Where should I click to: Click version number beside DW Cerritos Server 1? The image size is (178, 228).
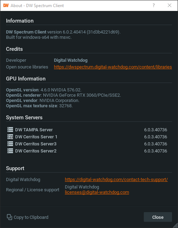coord(155,137)
